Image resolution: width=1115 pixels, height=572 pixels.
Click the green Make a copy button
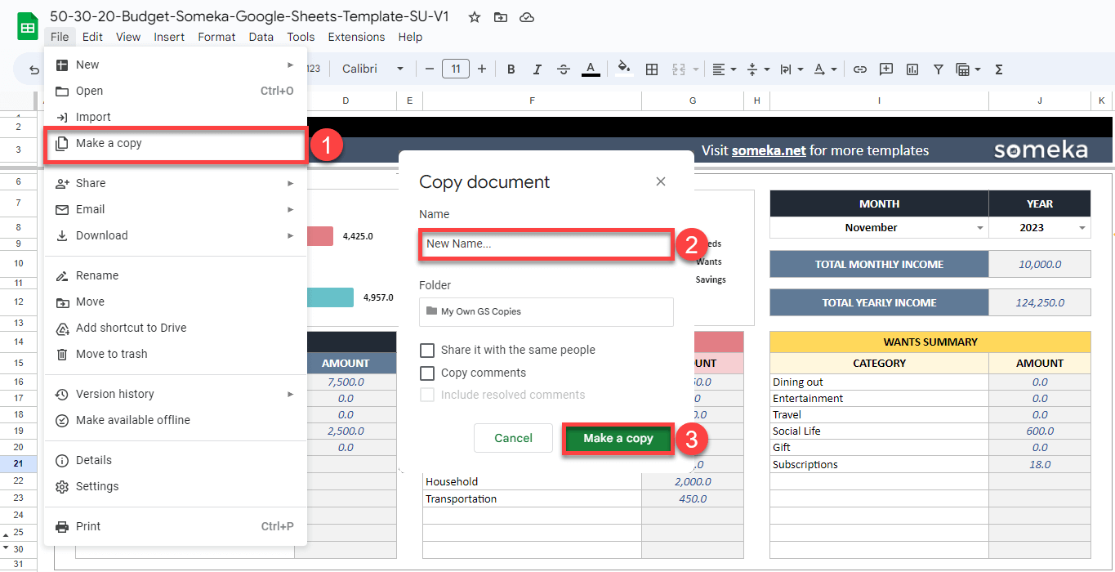click(x=618, y=438)
